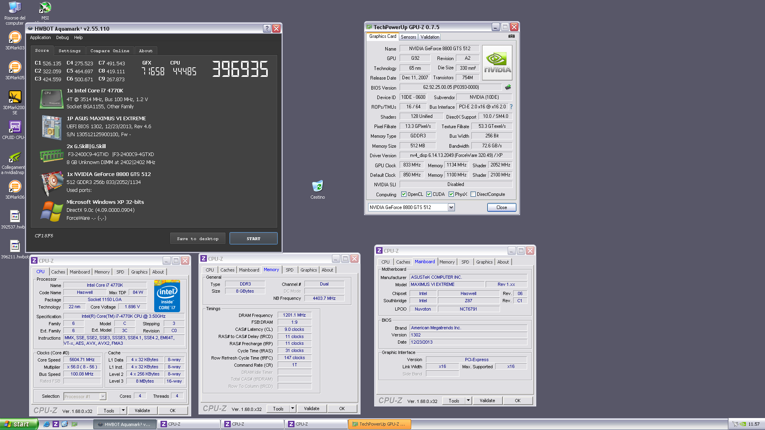
Task: Switch to the Validation tab in GPU-Z
Action: pyautogui.click(x=430, y=37)
